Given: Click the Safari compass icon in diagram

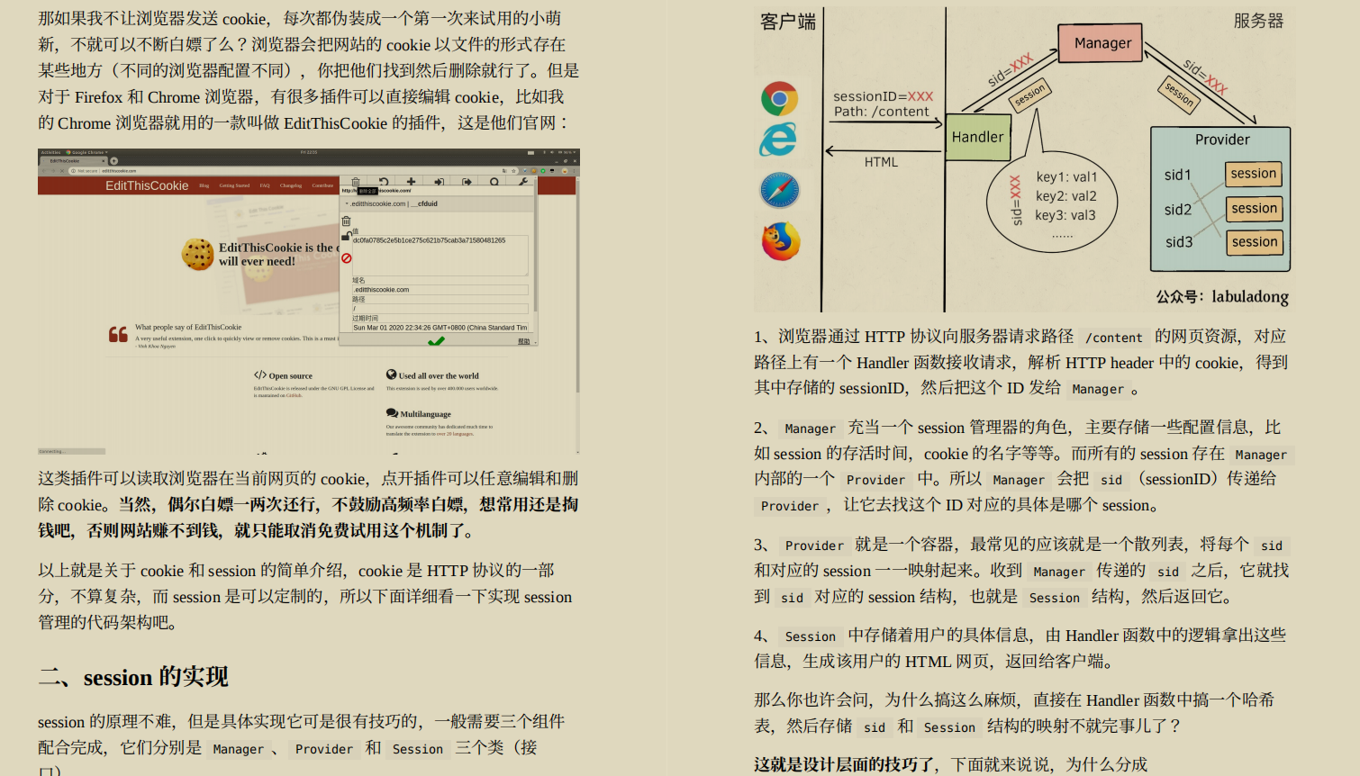Looking at the screenshot, I should click(x=780, y=190).
